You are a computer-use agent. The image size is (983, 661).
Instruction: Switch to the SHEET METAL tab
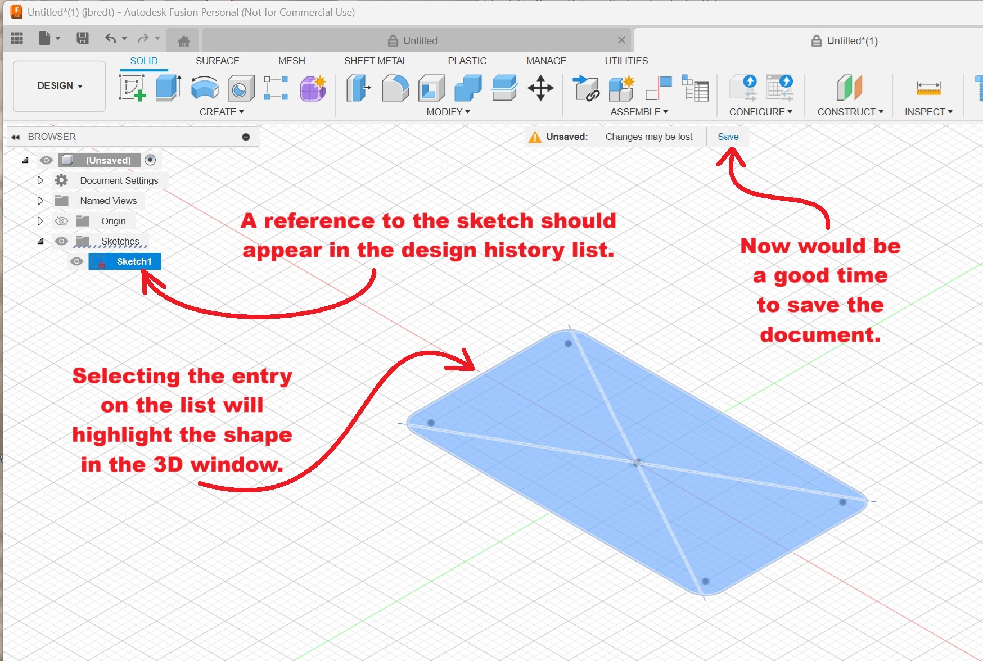(375, 61)
